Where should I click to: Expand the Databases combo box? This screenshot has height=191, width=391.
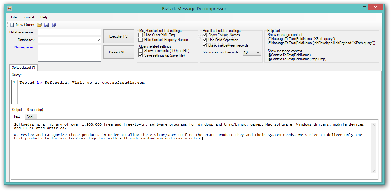coord(98,40)
